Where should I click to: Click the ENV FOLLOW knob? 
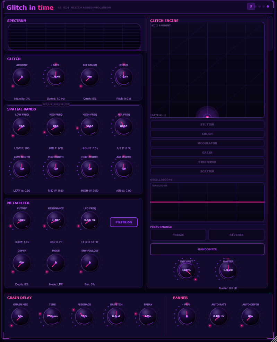tap(90, 262)
